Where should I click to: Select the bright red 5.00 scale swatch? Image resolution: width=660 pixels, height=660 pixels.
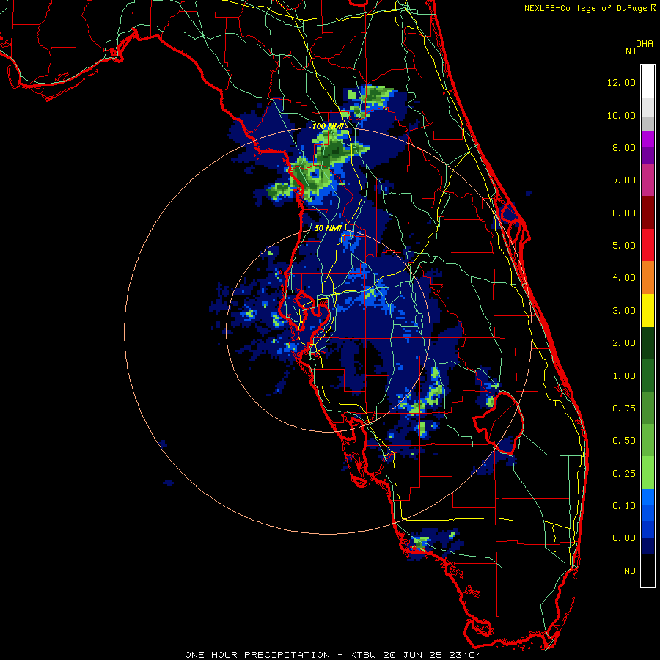pos(648,245)
